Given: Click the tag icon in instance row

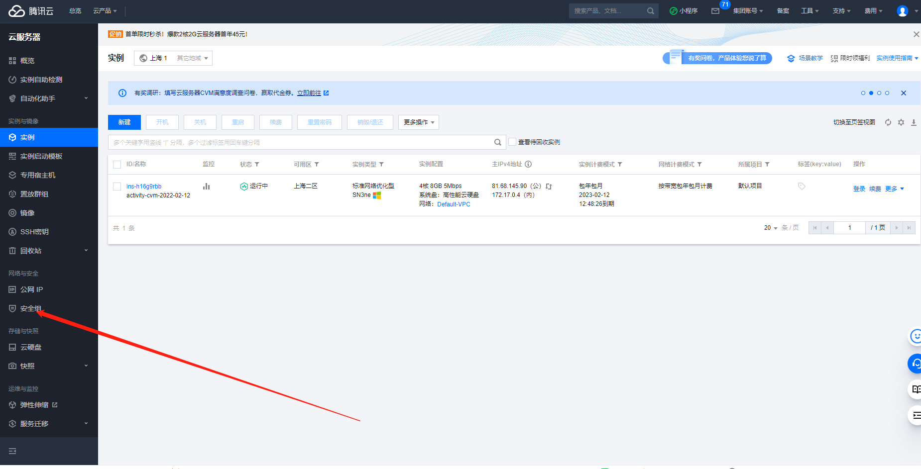Looking at the screenshot, I should click(802, 187).
